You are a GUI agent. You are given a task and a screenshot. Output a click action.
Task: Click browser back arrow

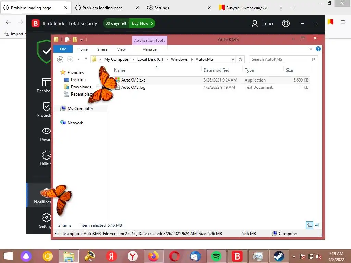tap(8, 22)
